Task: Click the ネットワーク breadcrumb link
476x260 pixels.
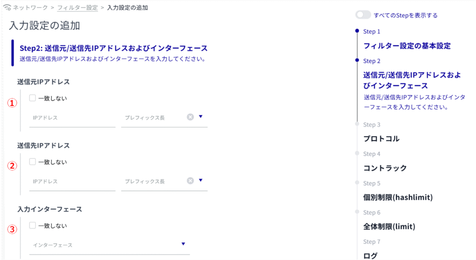Action: click(32, 8)
